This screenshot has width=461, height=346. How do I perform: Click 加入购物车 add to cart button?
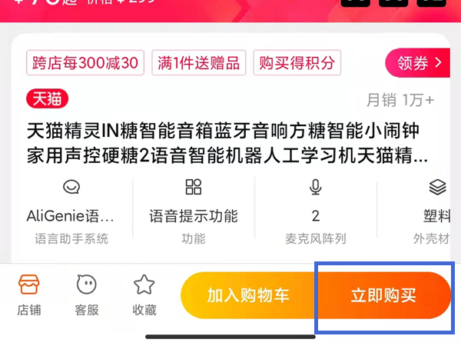point(248,295)
